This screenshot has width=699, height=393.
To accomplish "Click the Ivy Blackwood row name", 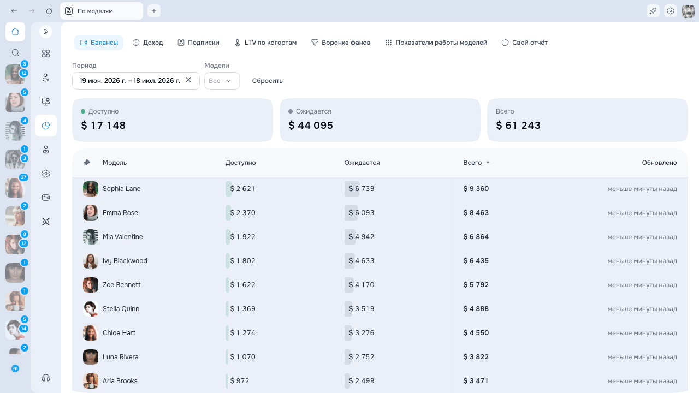I will (x=125, y=261).
